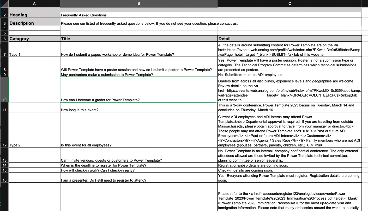Viewport: 368px width, 211px height.
Task: Select row 16 header
Action: (x=4, y=178)
